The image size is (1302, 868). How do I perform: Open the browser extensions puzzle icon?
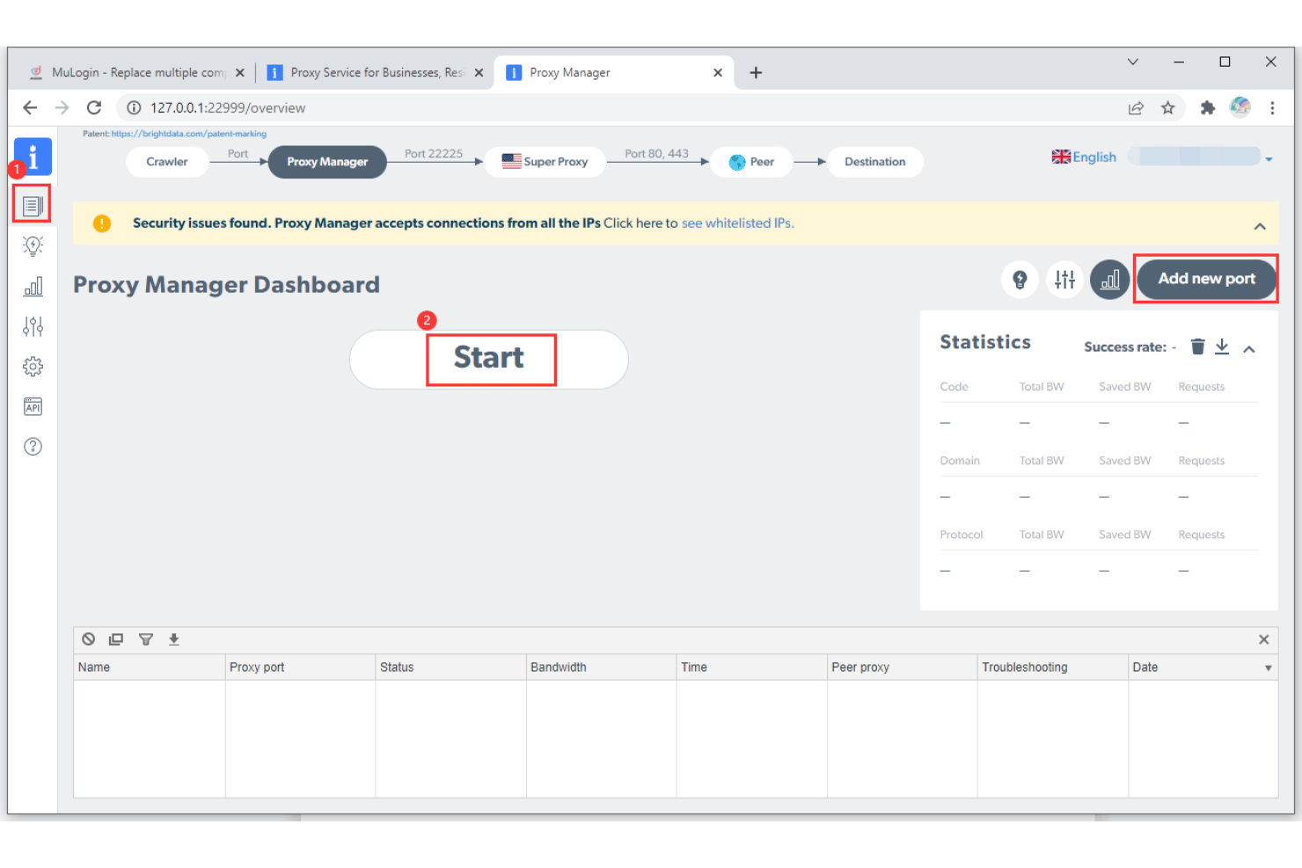point(1207,108)
